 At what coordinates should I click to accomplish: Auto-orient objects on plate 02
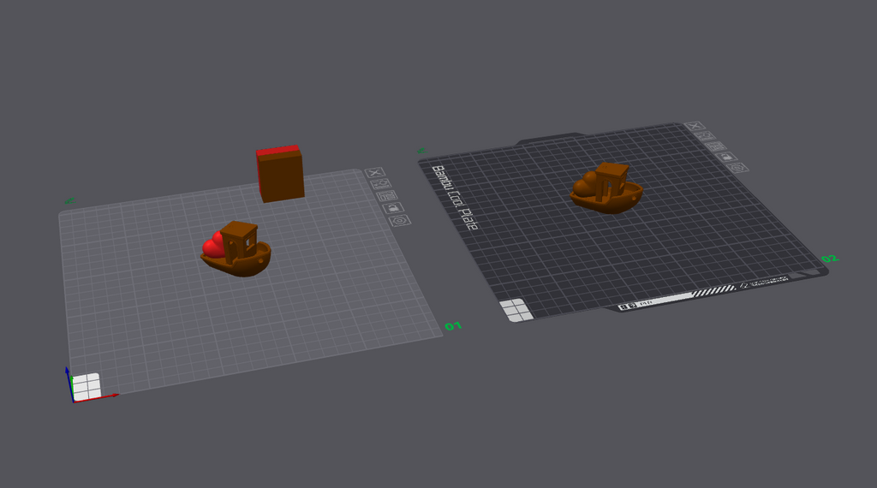(x=706, y=136)
